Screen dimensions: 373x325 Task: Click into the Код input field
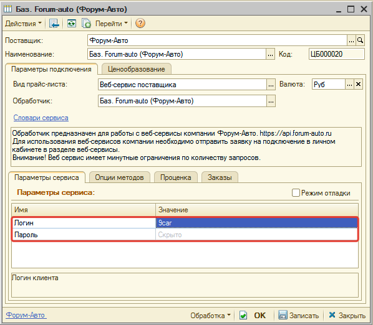point(336,54)
